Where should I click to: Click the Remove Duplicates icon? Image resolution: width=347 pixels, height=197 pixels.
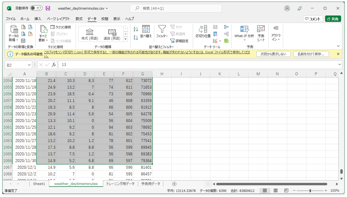click(215, 34)
